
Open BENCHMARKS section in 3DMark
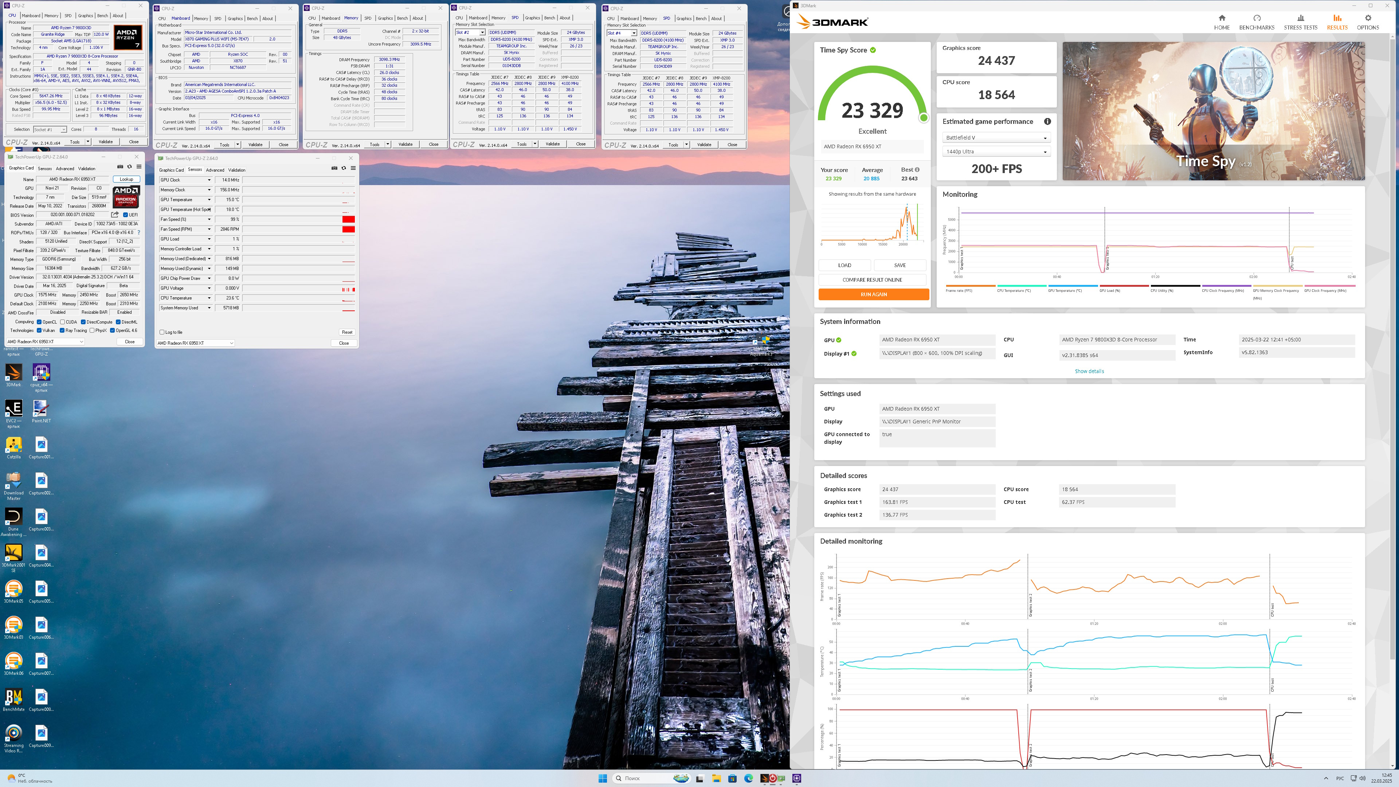tap(1256, 22)
